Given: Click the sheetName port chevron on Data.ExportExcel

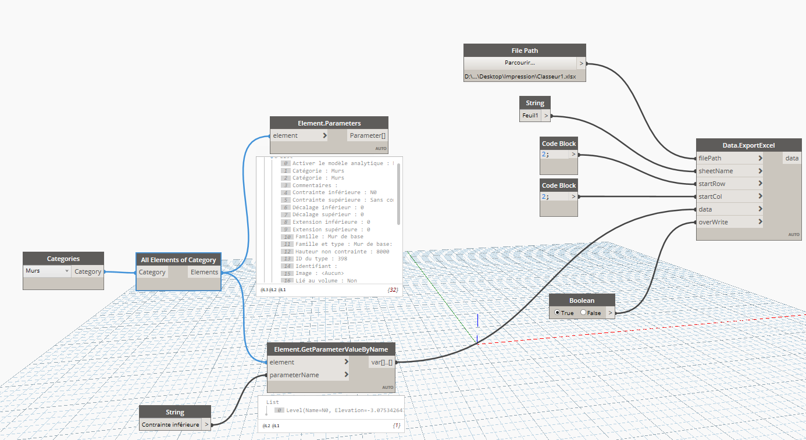Looking at the screenshot, I should [760, 171].
